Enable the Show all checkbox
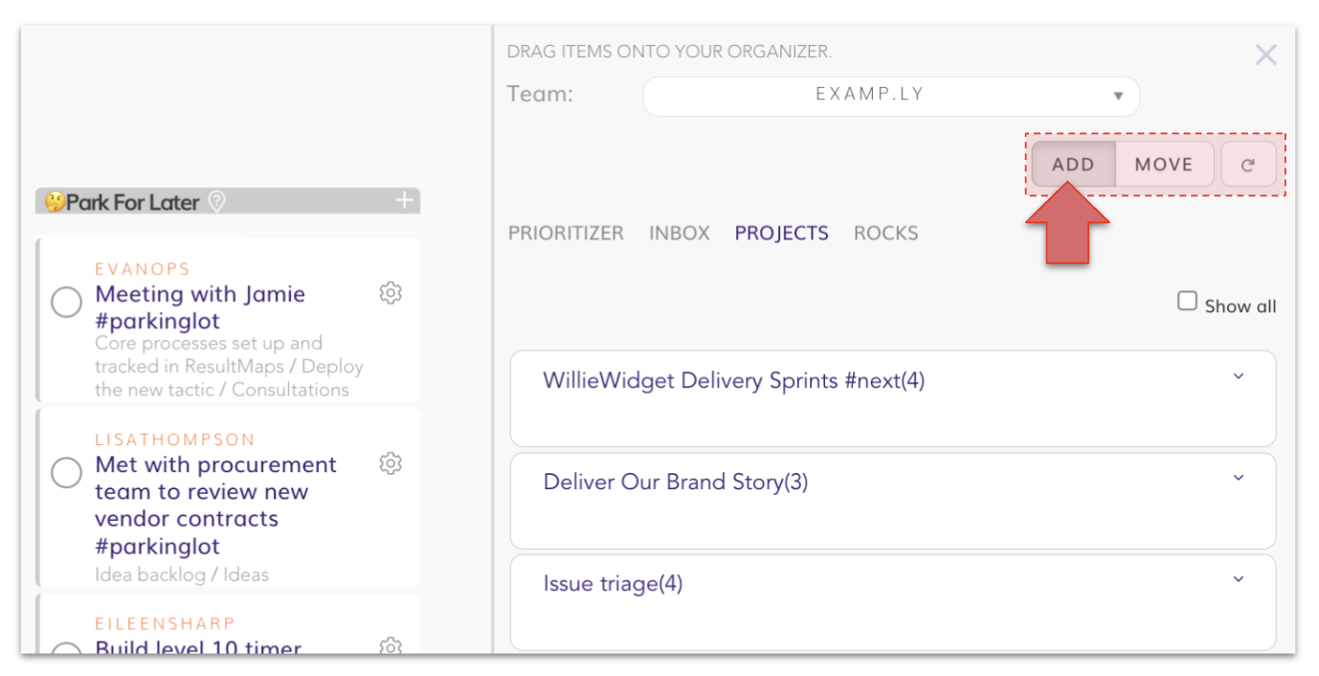Image resolution: width=1319 pixels, height=676 pixels. (x=1187, y=303)
